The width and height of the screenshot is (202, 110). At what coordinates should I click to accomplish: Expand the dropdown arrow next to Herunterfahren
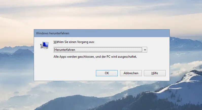(145, 50)
